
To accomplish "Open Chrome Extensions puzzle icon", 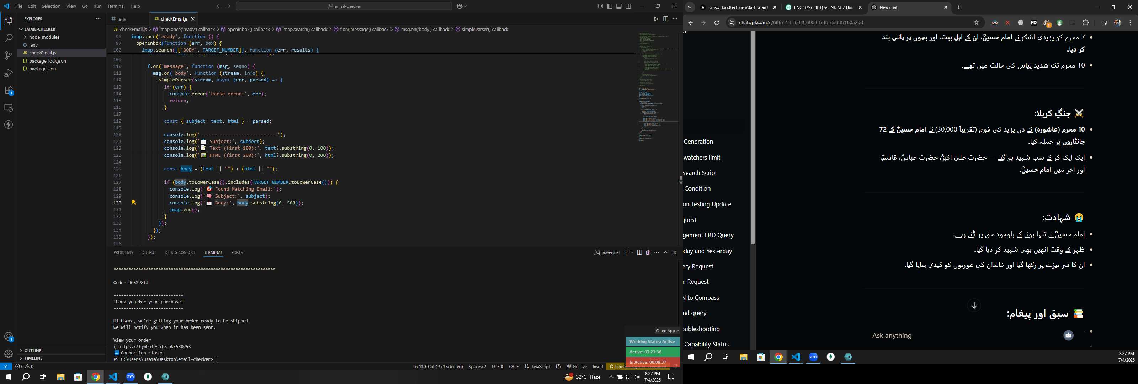I will (x=1085, y=22).
